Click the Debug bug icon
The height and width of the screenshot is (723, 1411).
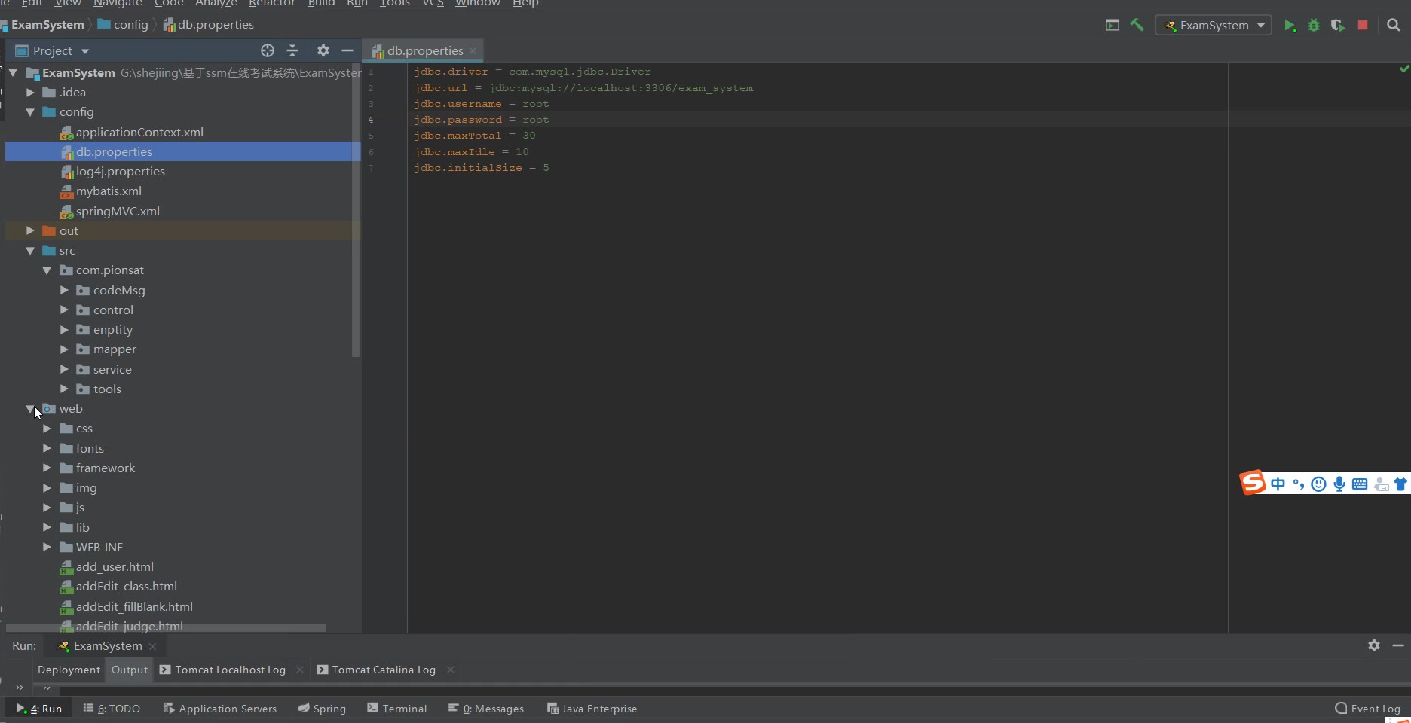pos(1314,26)
